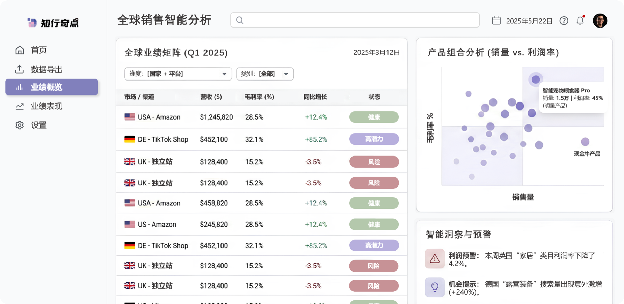
Task: Click the 2025年5月22日 date text
Action: [x=529, y=21]
